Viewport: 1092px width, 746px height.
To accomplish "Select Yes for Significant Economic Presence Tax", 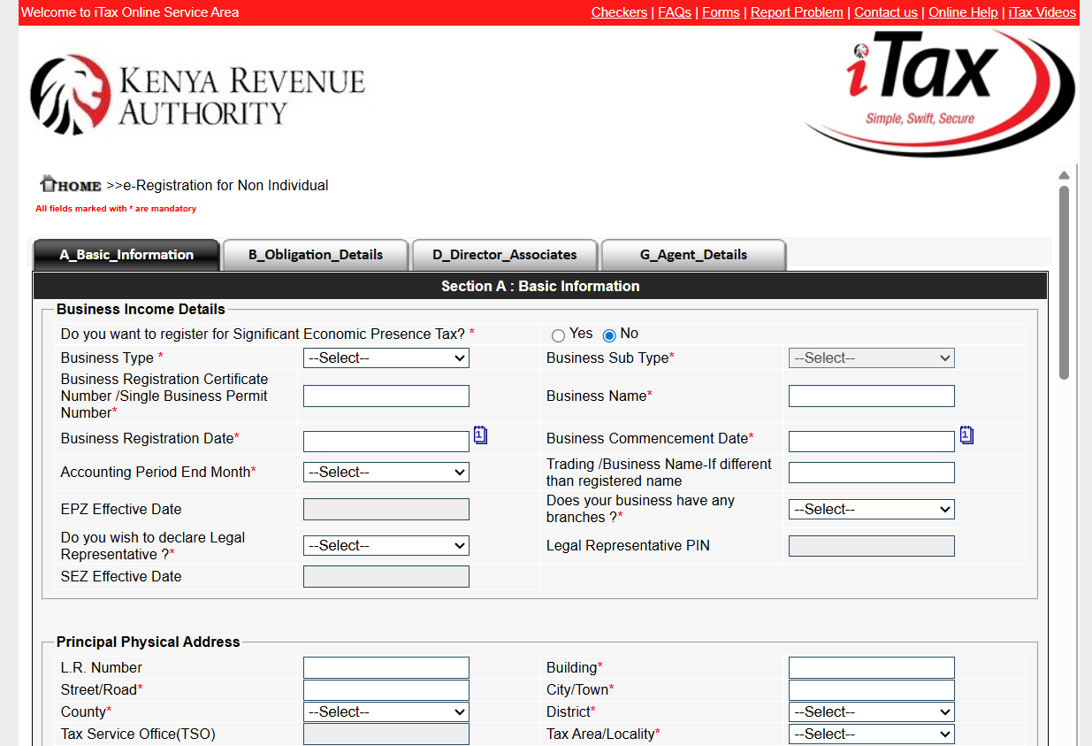I will click(558, 335).
